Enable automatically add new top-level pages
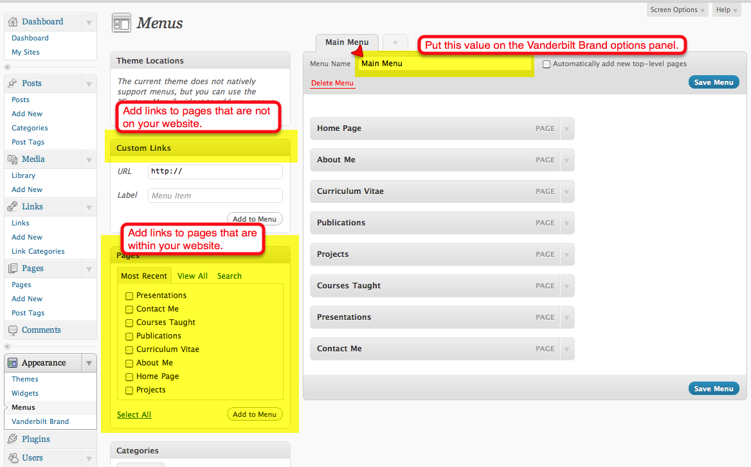The height and width of the screenshot is (467, 751). coord(547,64)
